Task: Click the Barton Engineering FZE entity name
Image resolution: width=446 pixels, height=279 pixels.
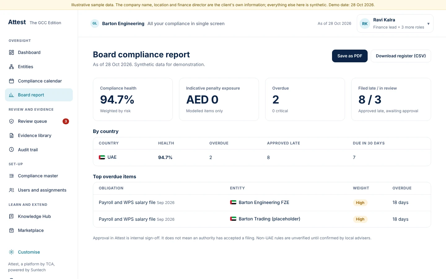Action: pos(264,202)
